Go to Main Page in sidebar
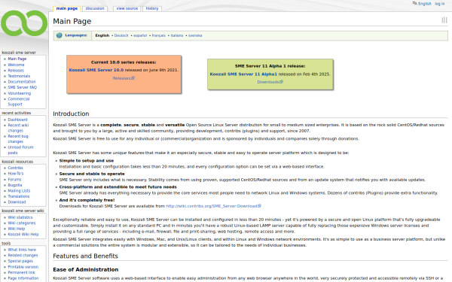The height and width of the screenshot is (282, 452). pos(17,59)
